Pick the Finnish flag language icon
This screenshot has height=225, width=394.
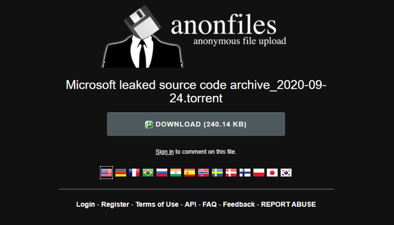(x=245, y=173)
